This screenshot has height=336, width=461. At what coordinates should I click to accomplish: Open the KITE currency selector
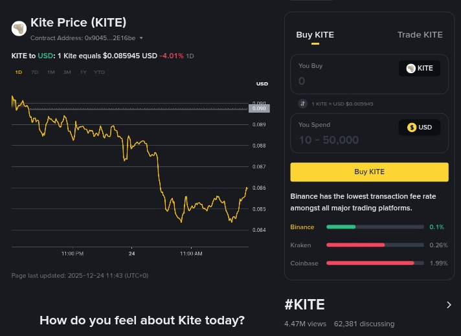click(420, 68)
